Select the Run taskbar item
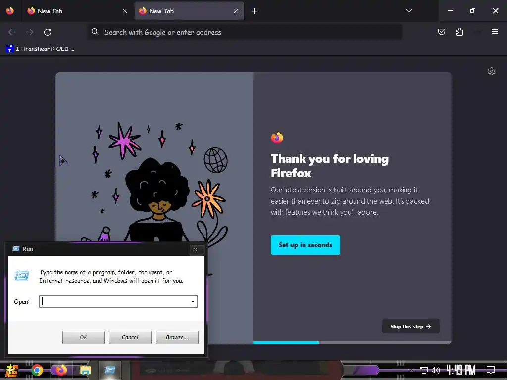507x380 pixels. (110, 370)
